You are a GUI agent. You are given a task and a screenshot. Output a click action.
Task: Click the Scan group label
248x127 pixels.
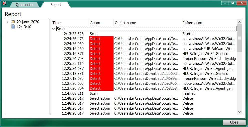point(61,29)
